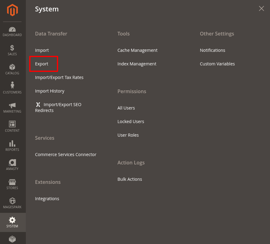The image size is (270, 244).
Task: Open Index Management
Action: [x=137, y=64]
